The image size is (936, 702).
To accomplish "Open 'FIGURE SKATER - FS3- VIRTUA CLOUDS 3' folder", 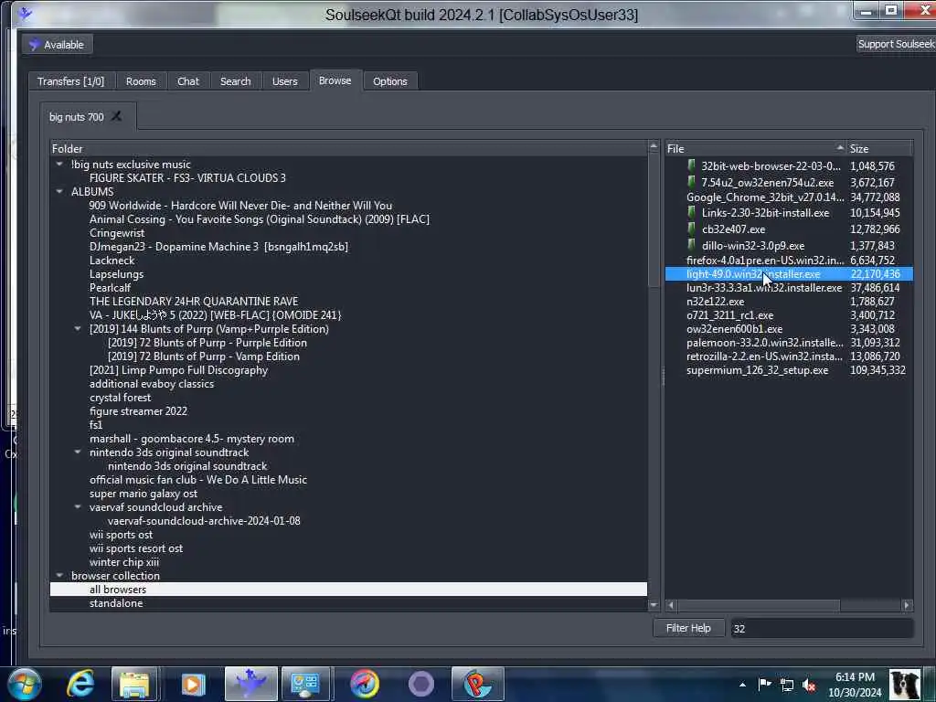I will tap(187, 178).
